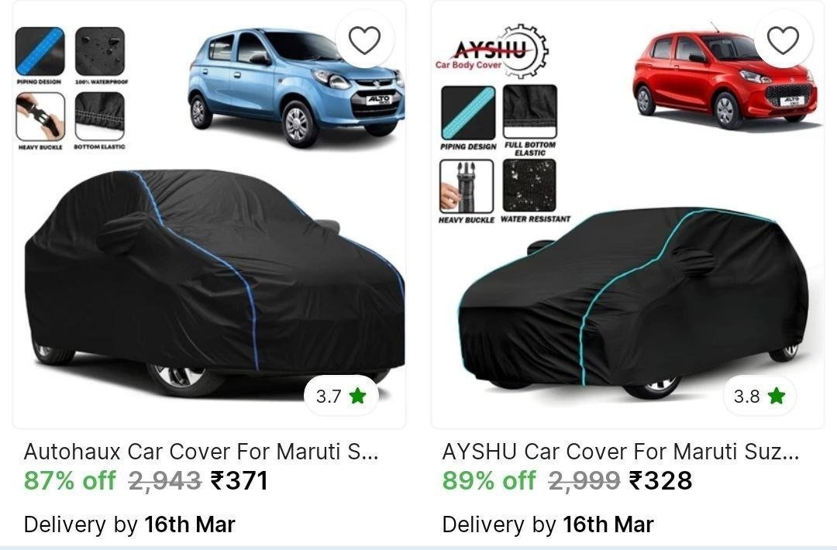Click the ₹371 discounted price

click(x=239, y=480)
